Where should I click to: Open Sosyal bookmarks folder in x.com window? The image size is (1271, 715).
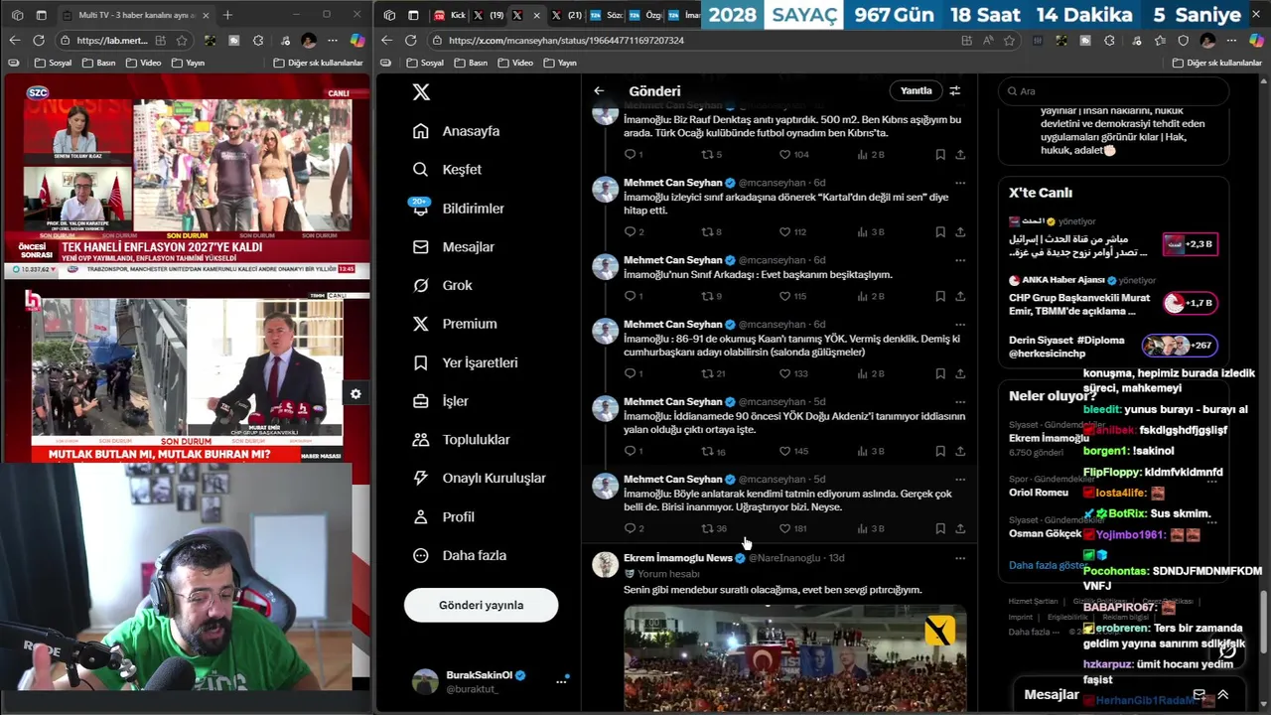point(425,63)
